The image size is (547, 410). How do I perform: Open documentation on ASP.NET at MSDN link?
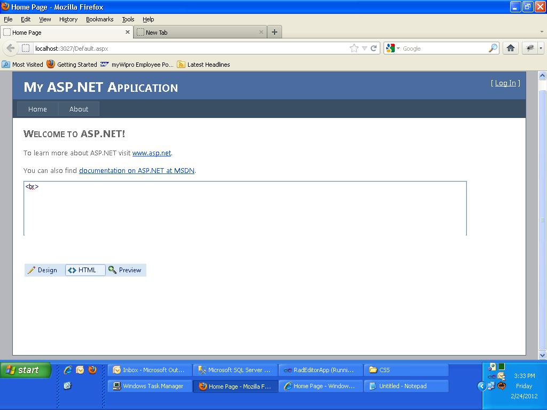click(137, 170)
